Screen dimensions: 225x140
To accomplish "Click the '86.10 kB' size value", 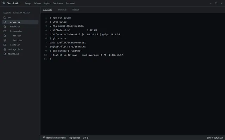I will [x=92, y=34].
